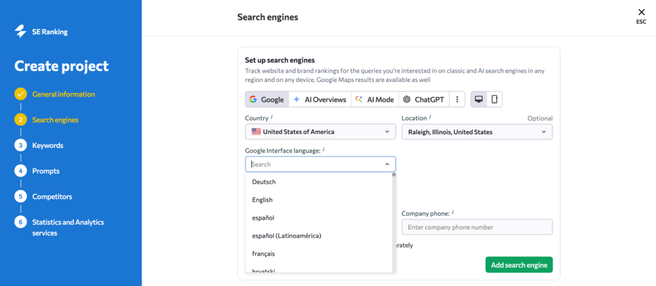Click the Add search engine button
Screen dimensions: 656x286
(x=519, y=265)
